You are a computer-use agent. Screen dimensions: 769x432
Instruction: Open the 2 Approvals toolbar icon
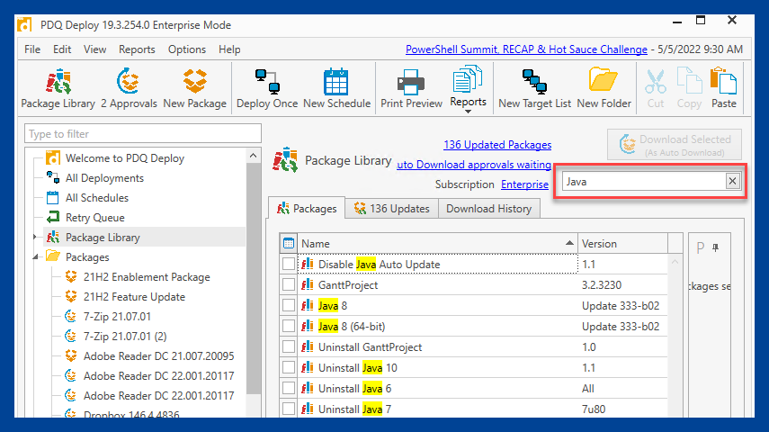[129, 89]
